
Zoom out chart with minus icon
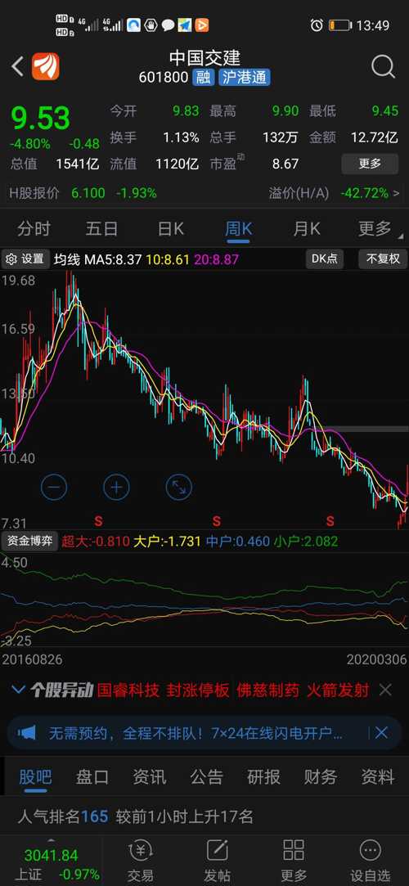(x=54, y=487)
